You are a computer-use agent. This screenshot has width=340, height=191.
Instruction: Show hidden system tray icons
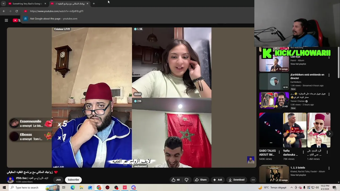[x=291, y=188]
